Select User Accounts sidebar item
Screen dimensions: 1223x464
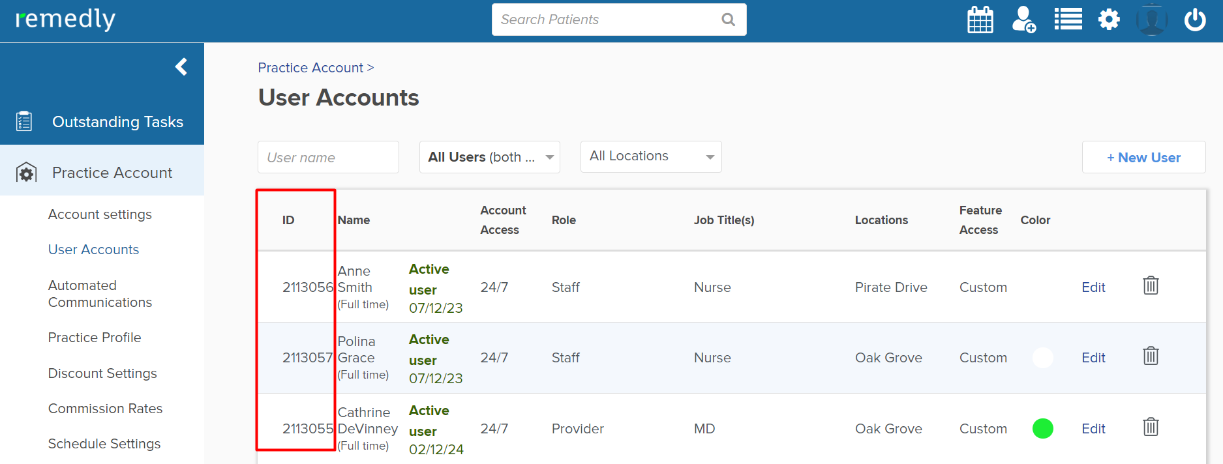pos(93,250)
